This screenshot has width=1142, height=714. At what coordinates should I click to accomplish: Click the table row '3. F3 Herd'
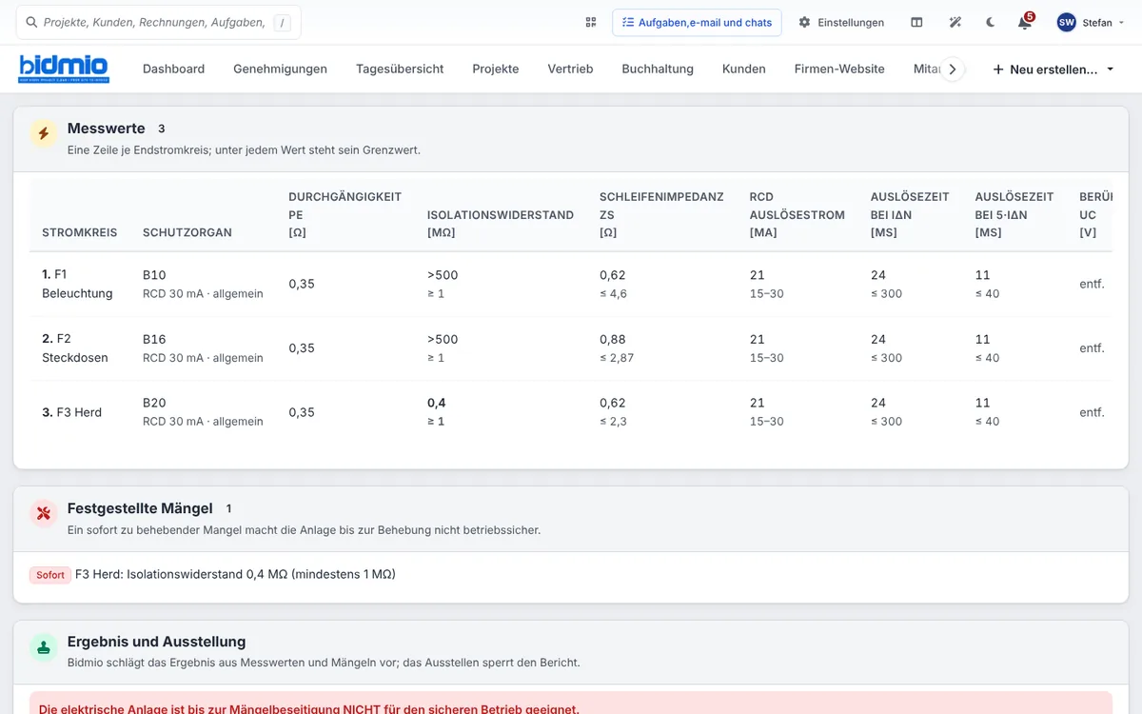[570, 412]
